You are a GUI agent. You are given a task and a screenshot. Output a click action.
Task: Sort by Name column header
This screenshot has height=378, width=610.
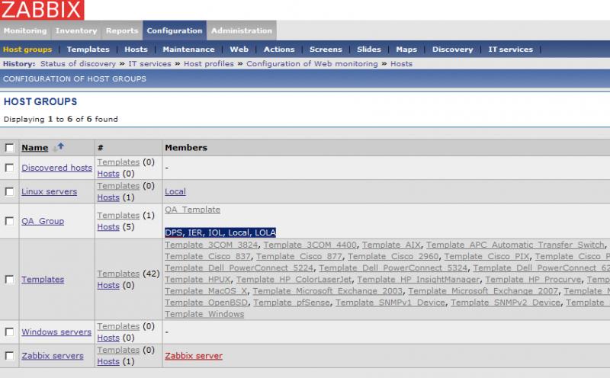pos(35,148)
